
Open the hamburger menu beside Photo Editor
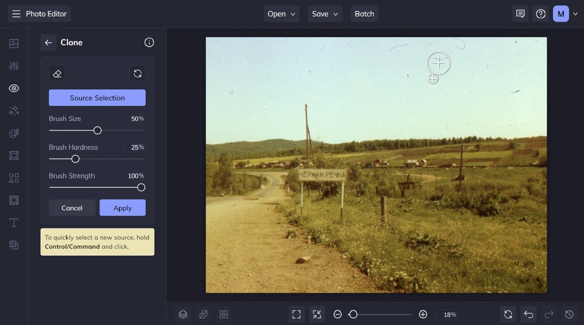pyautogui.click(x=16, y=14)
